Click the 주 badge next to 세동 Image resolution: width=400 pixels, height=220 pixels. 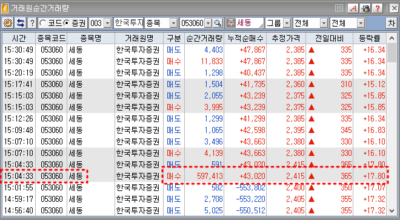(231, 23)
